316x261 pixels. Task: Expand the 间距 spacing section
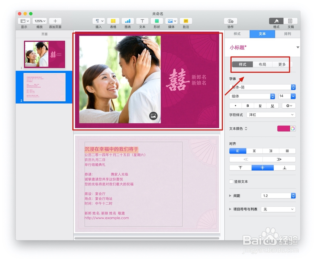coord(230,196)
